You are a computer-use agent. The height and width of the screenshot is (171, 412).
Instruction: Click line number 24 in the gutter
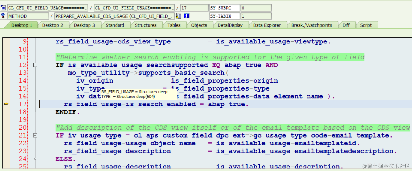click(x=22, y=159)
